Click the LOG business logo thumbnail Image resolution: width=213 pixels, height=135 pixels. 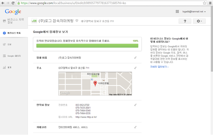[x=34, y=21]
